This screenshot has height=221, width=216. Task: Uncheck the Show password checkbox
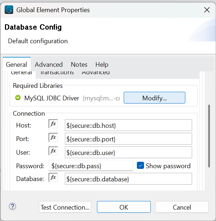140,166
